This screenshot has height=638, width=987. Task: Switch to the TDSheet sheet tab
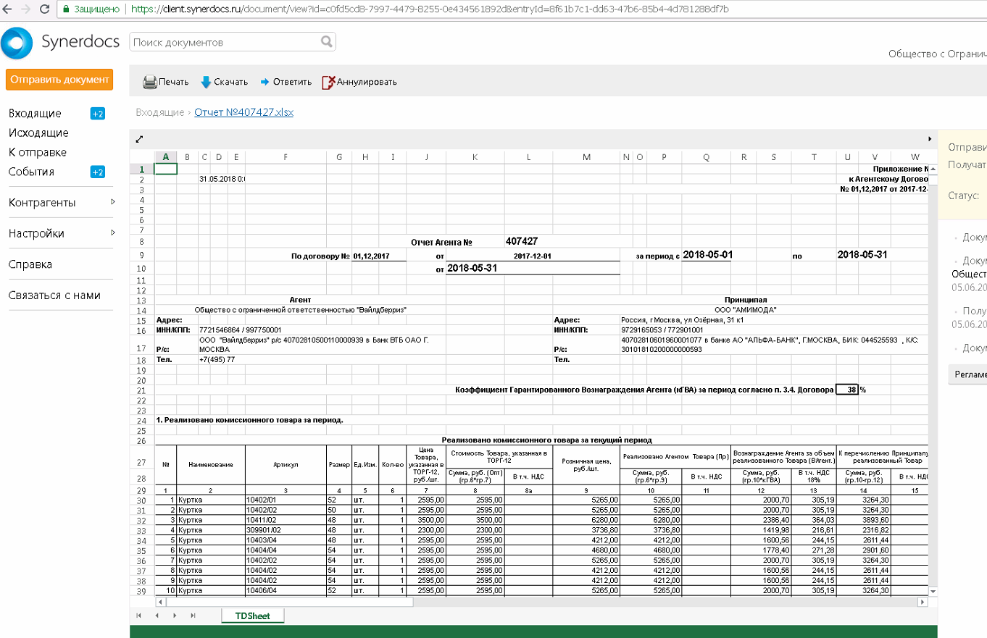pyautogui.click(x=252, y=616)
